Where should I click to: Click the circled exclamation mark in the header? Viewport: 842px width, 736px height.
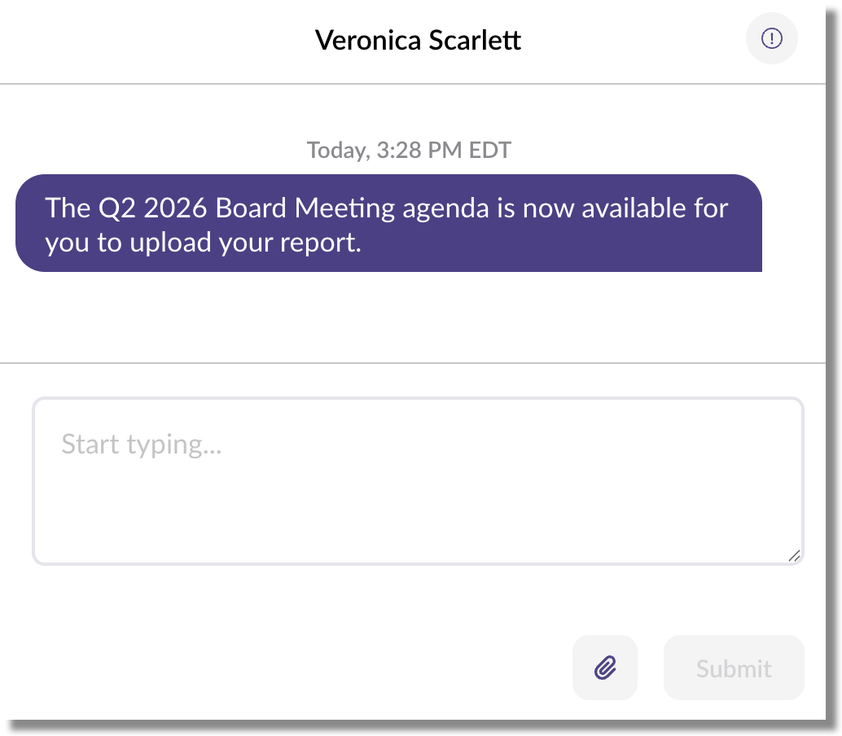click(771, 38)
